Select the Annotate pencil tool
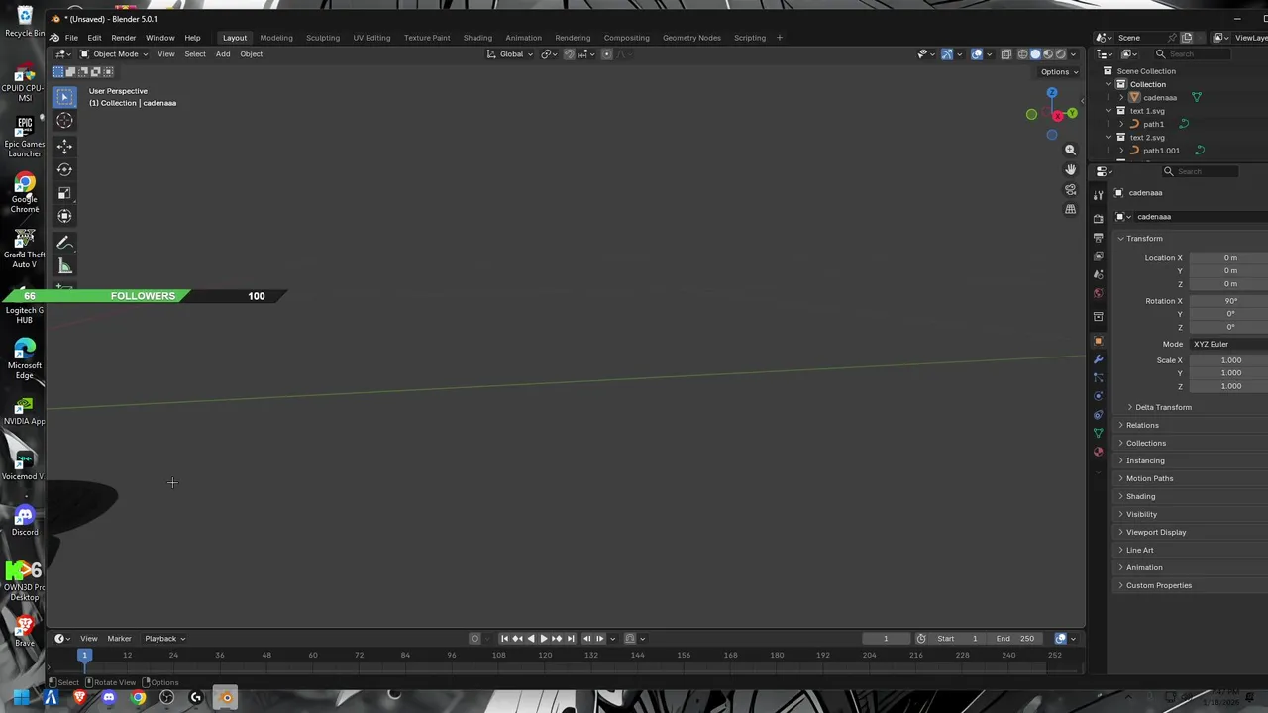Viewport: 1268px width, 713px height. (64, 243)
